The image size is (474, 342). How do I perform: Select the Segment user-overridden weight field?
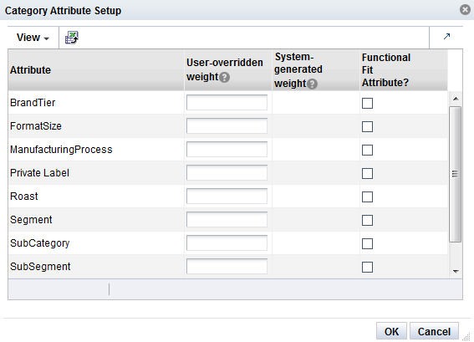pyautogui.click(x=227, y=220)
